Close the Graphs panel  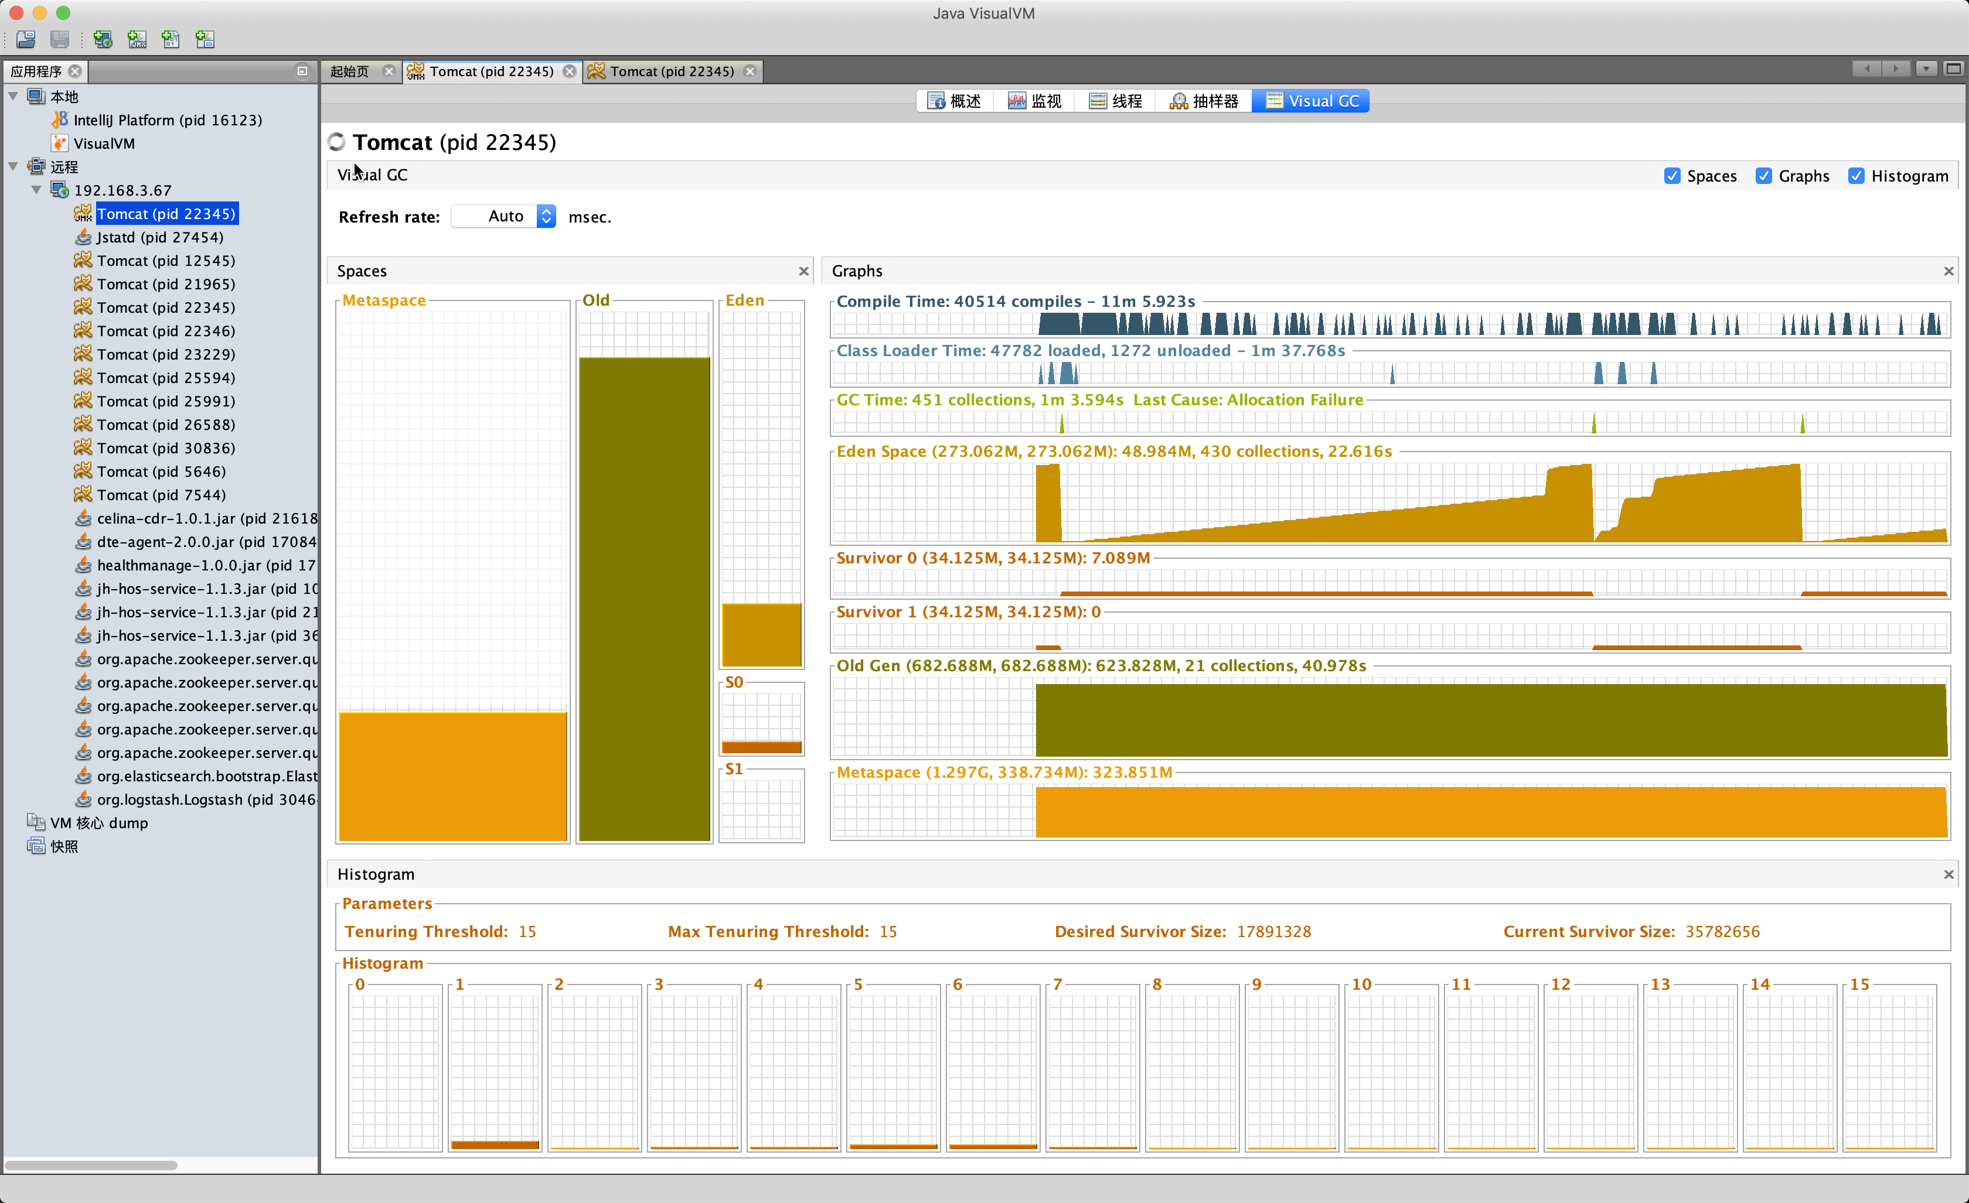tap(1949, 272)
